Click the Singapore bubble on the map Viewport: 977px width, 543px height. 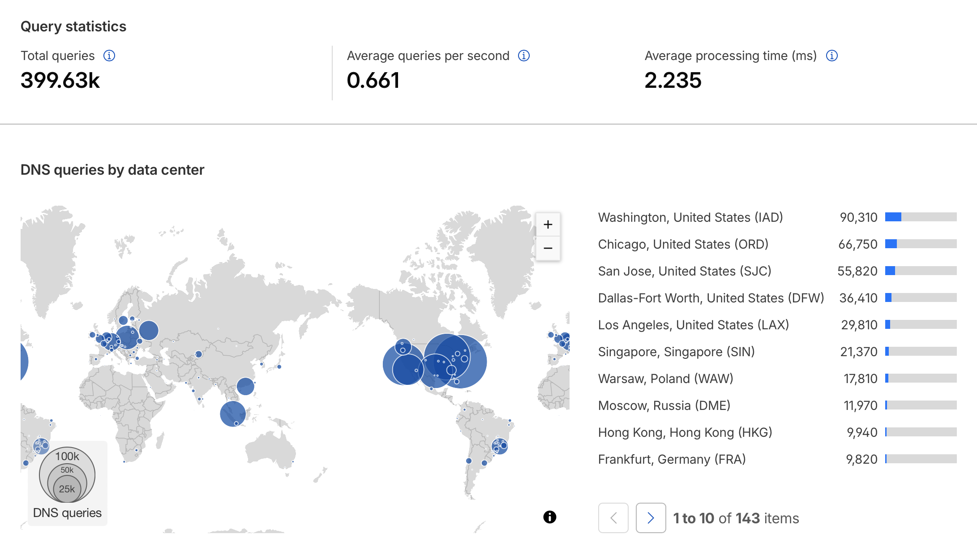232,413
